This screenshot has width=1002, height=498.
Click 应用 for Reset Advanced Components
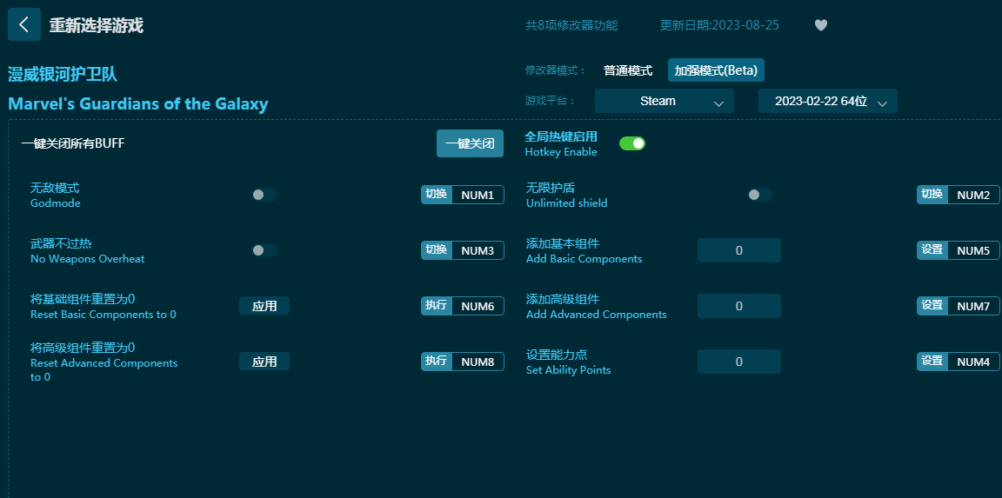[264, 362]
